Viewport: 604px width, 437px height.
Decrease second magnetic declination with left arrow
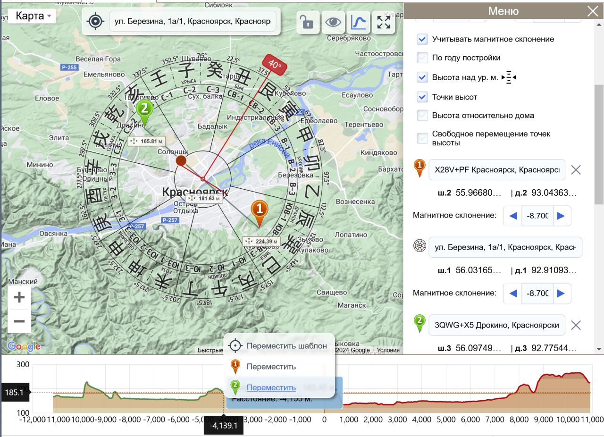pos(513,293)
